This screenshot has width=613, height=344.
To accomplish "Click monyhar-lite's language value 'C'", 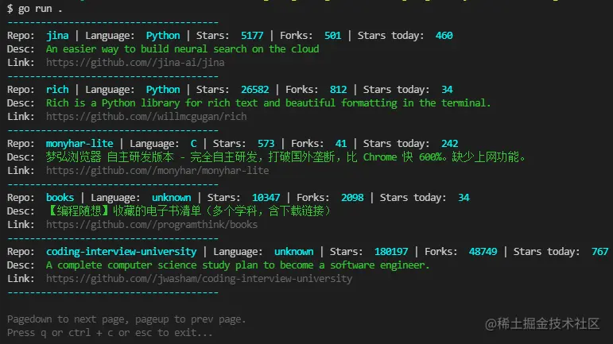I will coord(193,144).
